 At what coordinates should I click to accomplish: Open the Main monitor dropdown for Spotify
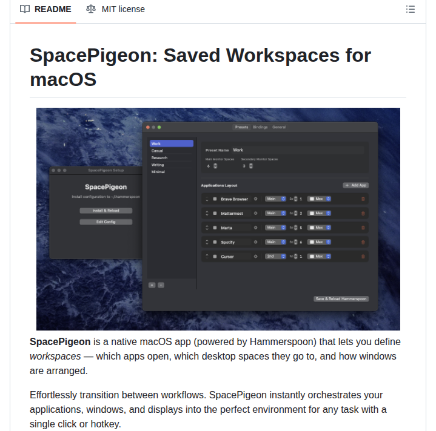pos(275,242)
